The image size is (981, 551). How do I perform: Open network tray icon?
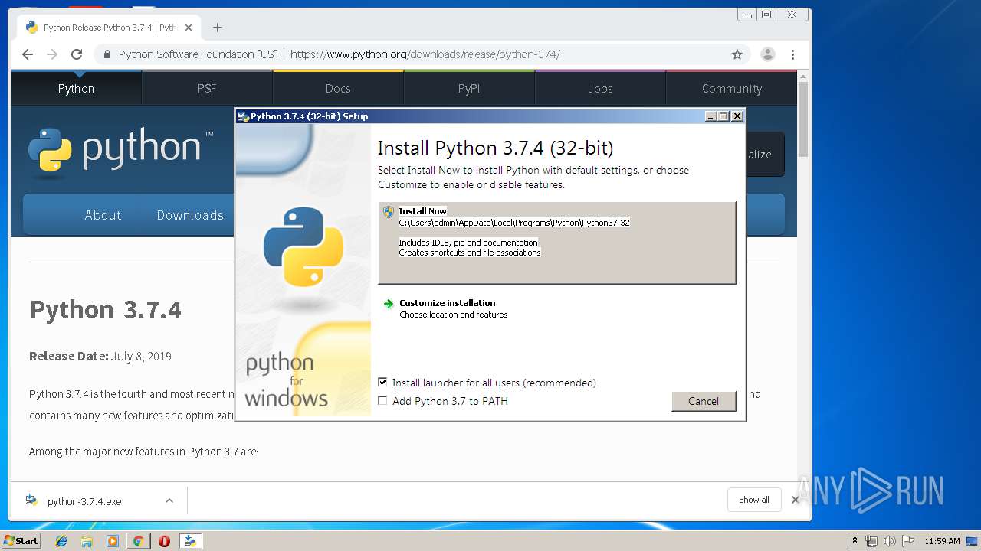tap(871, 541)
